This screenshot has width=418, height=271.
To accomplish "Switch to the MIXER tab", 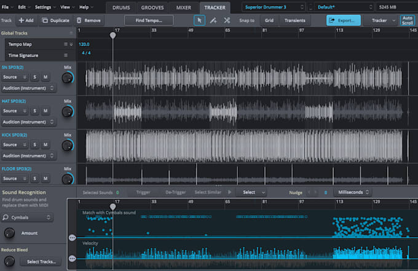I will 184,7.
